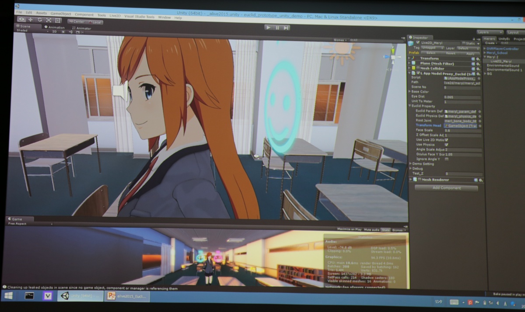Open Mesh Collider help book icon
Image resolution: width=525 pixels, height=312 pixels.
(x=473, y=69)
